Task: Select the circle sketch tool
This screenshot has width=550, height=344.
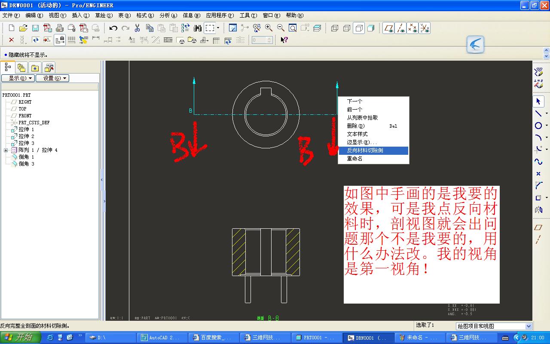Action: (x=538, y=126)
